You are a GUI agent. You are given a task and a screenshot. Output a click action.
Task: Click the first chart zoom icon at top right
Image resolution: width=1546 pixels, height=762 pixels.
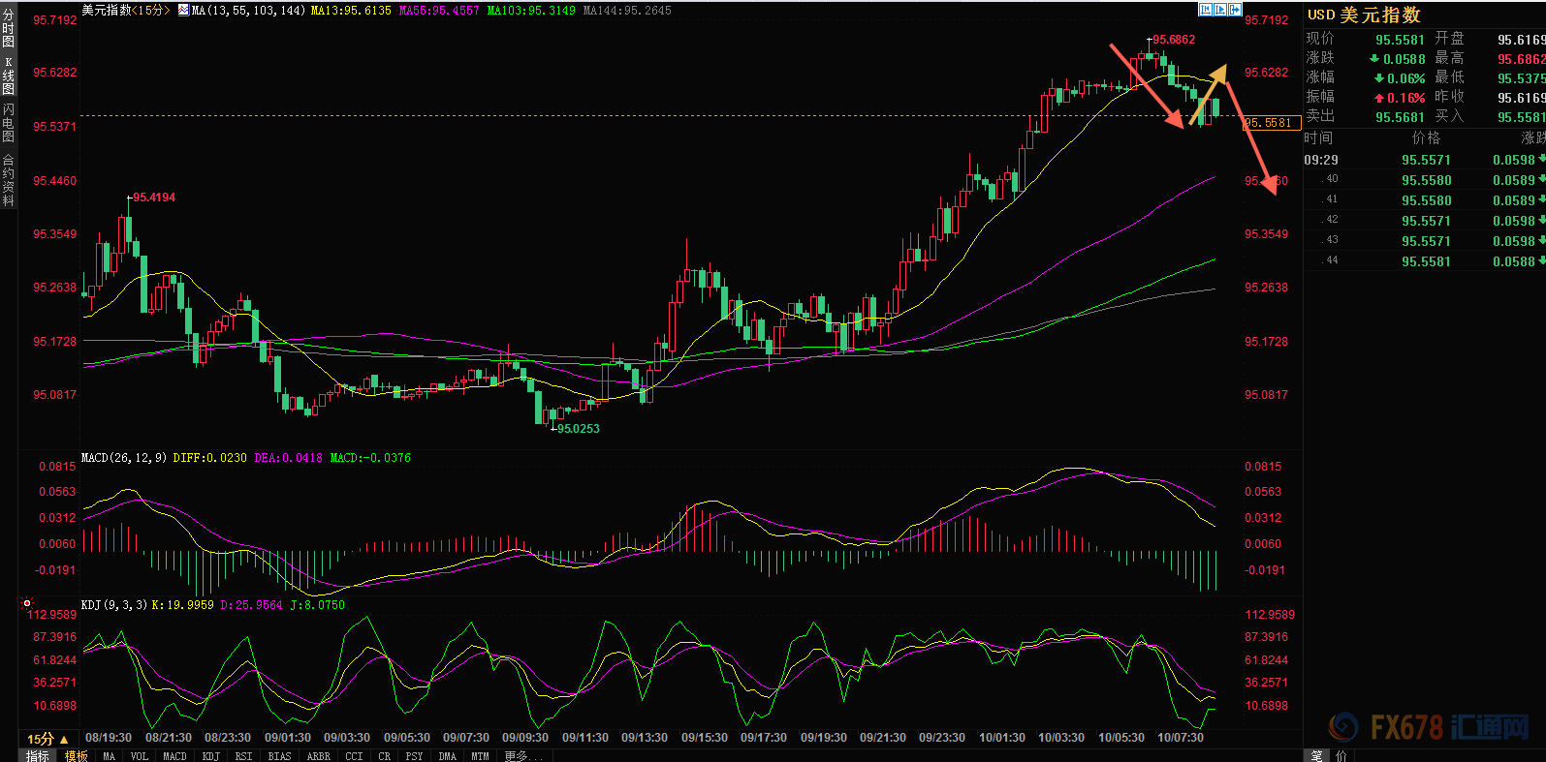[x=1206, y=10]
